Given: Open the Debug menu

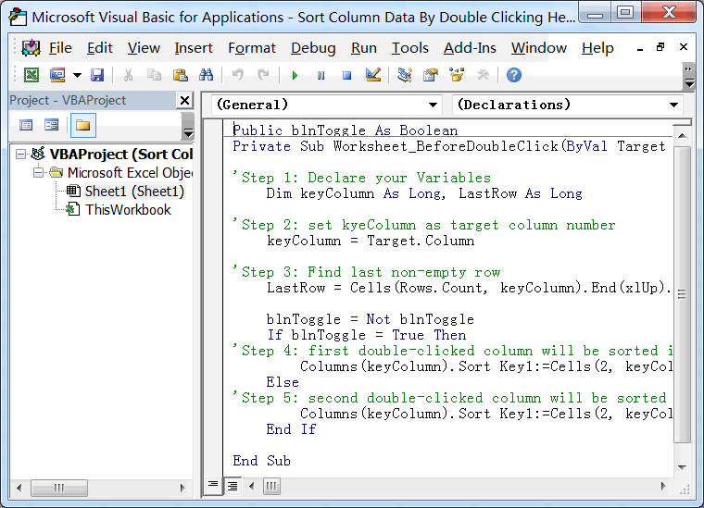Looking at the screenshot, I should click(x=313, y=48).
